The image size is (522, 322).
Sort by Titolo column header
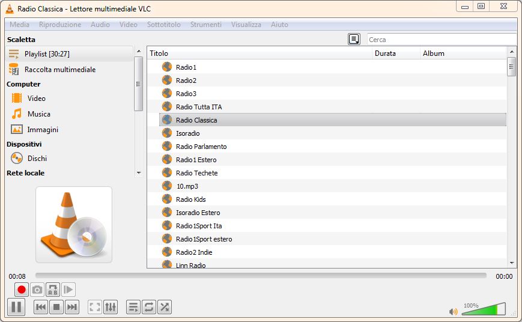coord(259,53)
